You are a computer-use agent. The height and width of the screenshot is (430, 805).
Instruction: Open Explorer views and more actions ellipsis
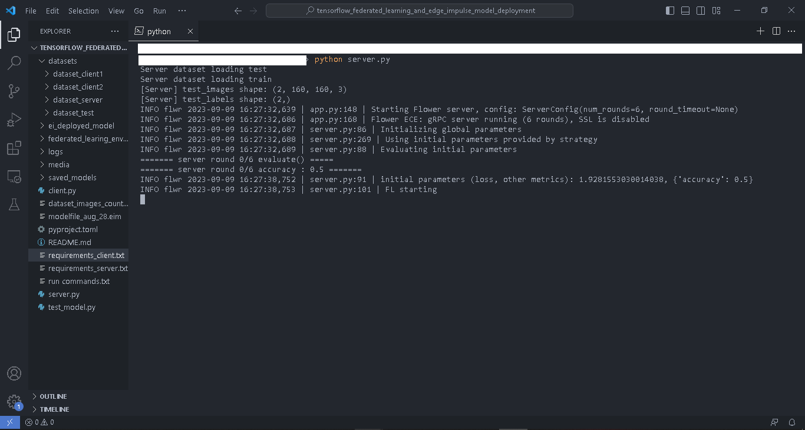point(114,31)
